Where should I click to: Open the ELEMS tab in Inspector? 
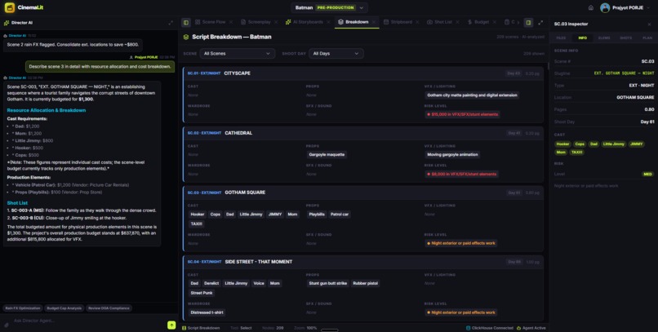pyautogui.click(x=604, y=38)
